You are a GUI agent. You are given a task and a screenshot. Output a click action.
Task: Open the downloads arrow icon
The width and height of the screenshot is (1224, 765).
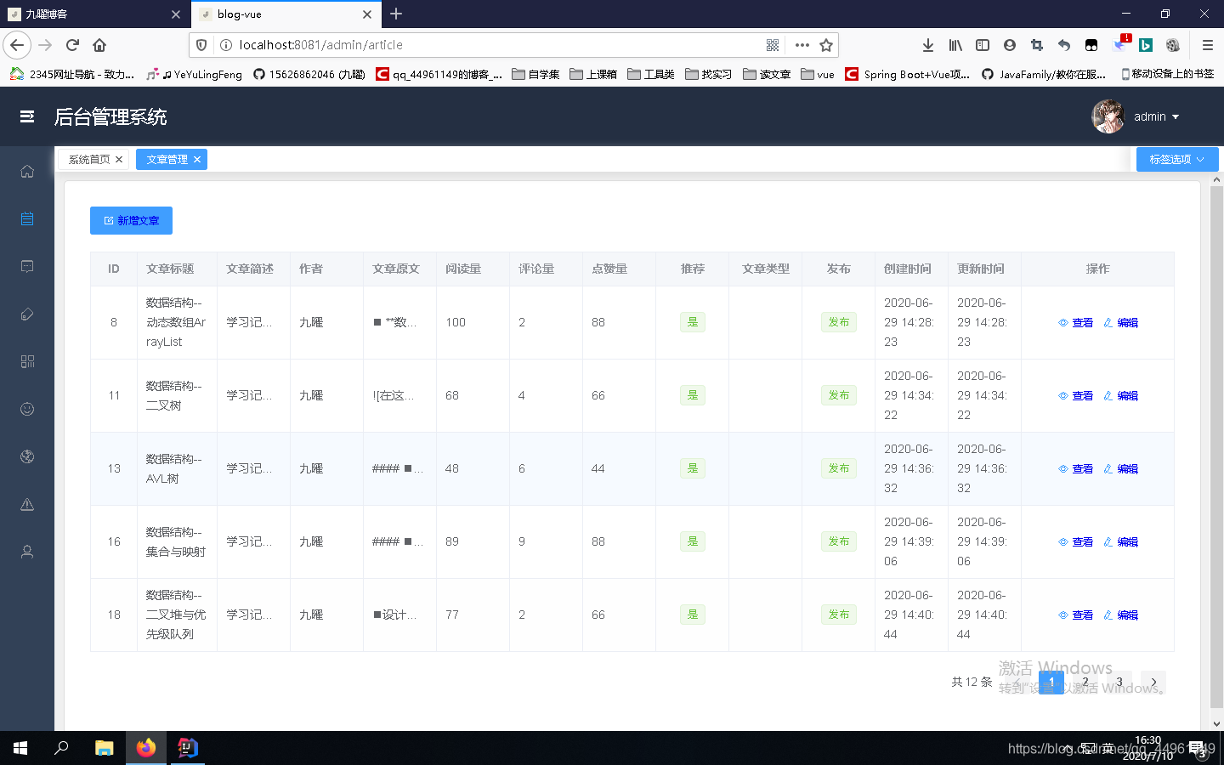click(928, 45)
